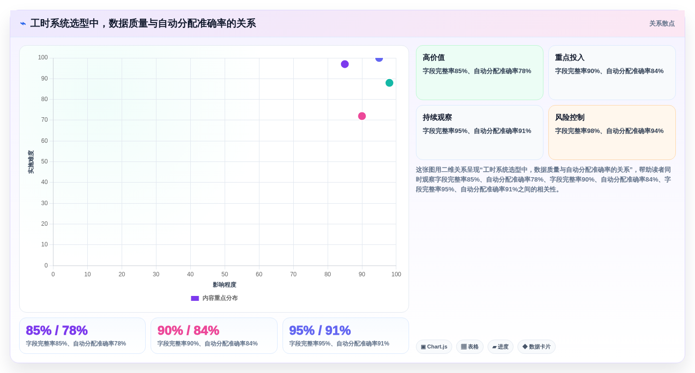Click the 数据卡片 tag chip
This screenshot has height=373, width=695.
pyautogui.click(x=537, y=347)
